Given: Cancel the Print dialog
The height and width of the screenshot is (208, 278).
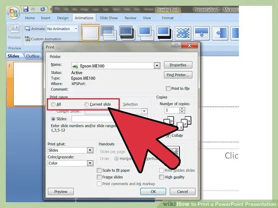Looking at the screenshot, I should click(x=183, y=192).
